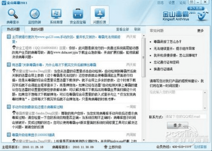Click the question list scroll down arrow
The width and height of the screenshot is (212, 151).
pyautogui.click(x=144, y=140)
